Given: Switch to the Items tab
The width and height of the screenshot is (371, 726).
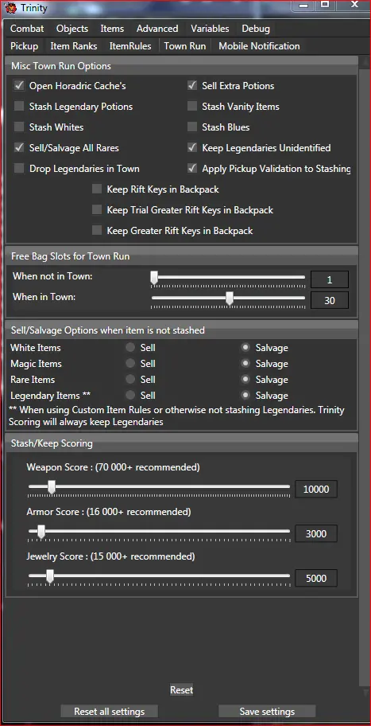Looking at the screenshot, I should click(x=112, y=29).
